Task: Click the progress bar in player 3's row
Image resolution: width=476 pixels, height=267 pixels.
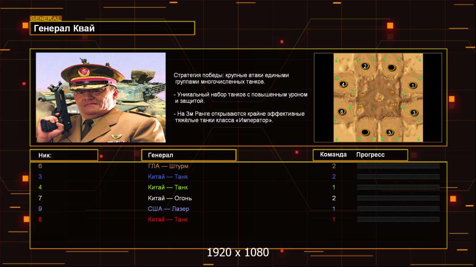Action: [x=398, y=177]
